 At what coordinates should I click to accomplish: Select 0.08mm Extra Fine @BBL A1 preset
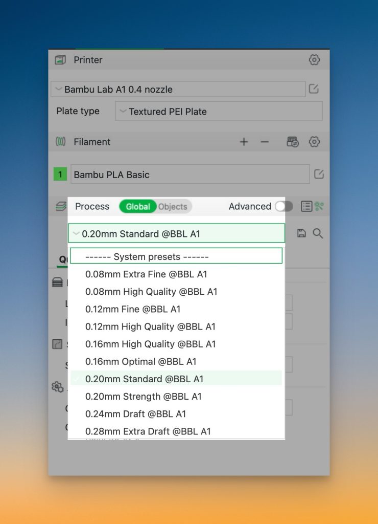point(146,274)
